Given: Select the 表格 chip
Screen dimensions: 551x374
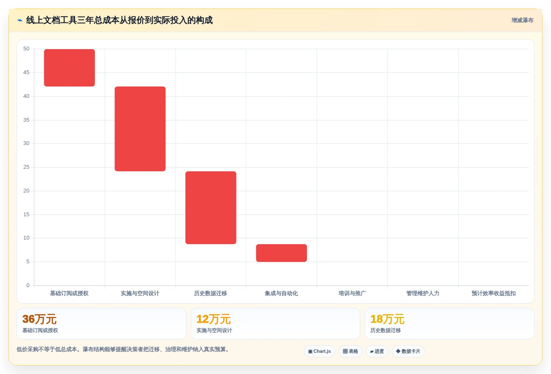Looking at the screenshot, I should pos(350,351).
